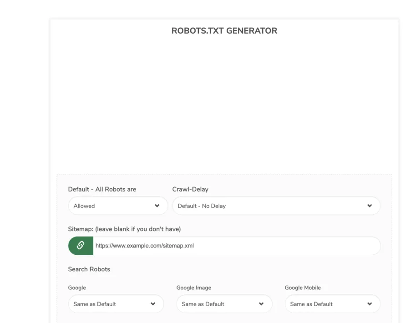Click the "Default - All Robots are" label

point(102,189)
